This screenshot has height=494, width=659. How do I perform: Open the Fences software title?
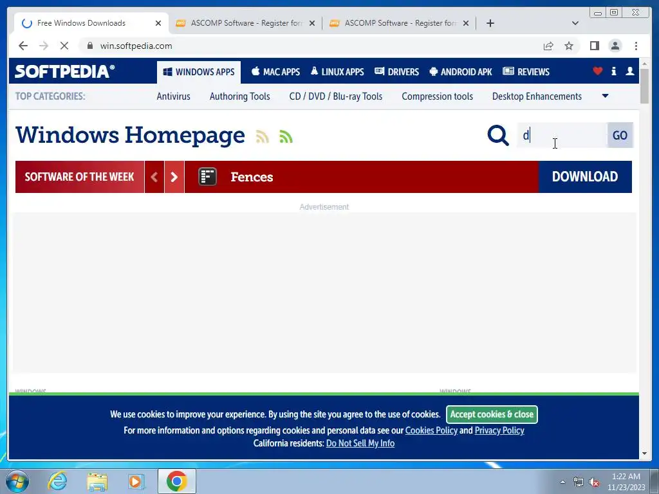click(252, 177)
